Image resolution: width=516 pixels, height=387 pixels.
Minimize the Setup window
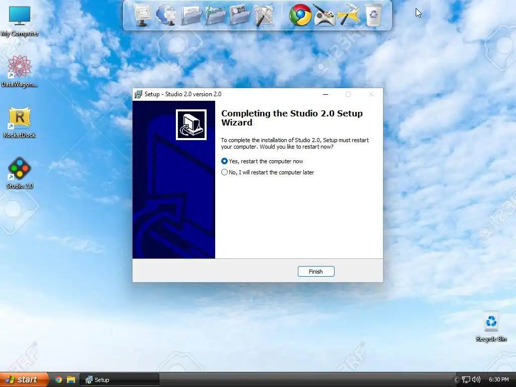326,94
